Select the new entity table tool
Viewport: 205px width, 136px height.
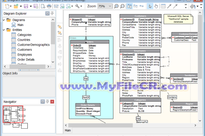click(x=163, y=6)
